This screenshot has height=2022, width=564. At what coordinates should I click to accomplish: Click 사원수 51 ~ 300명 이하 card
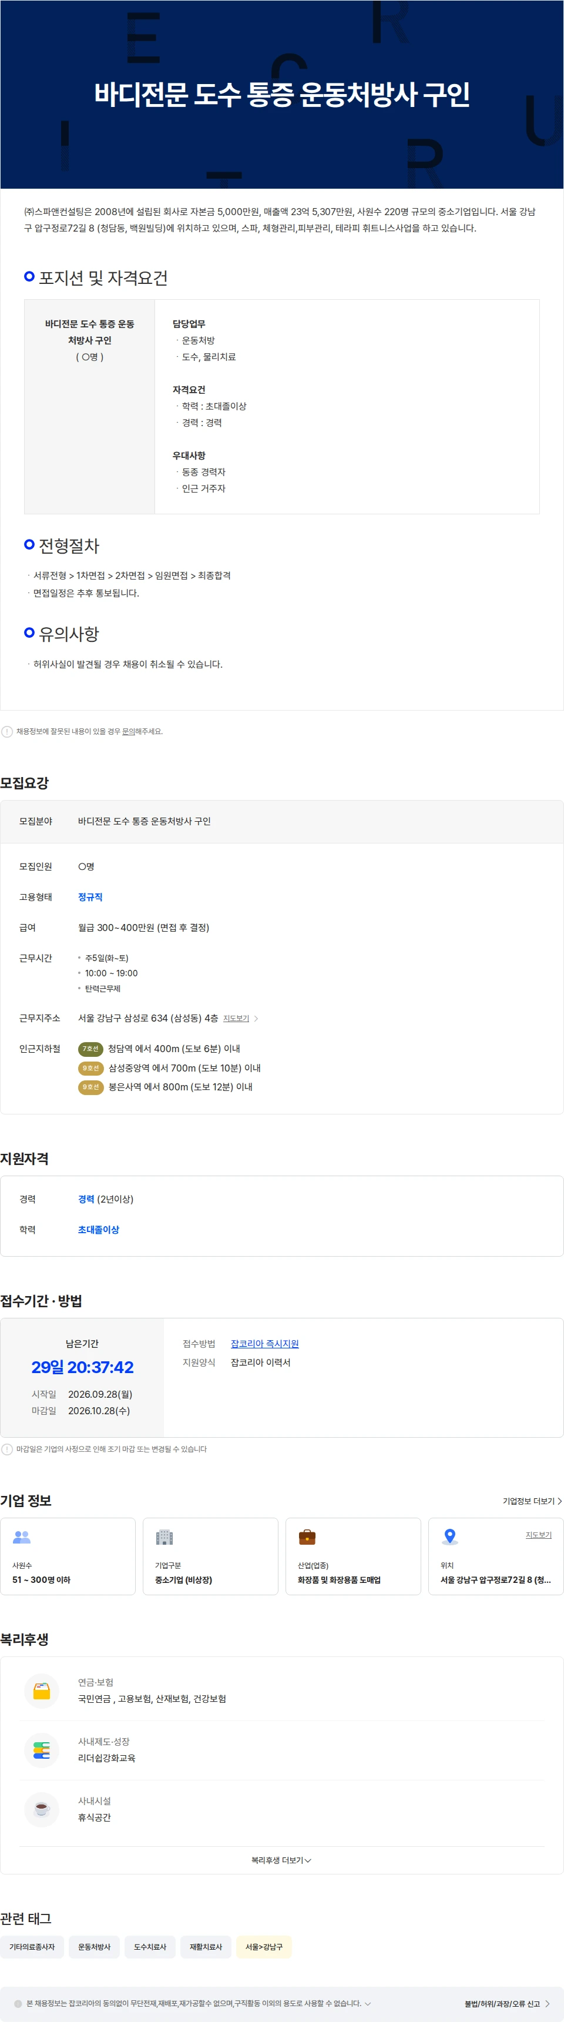pos(68,1556)
